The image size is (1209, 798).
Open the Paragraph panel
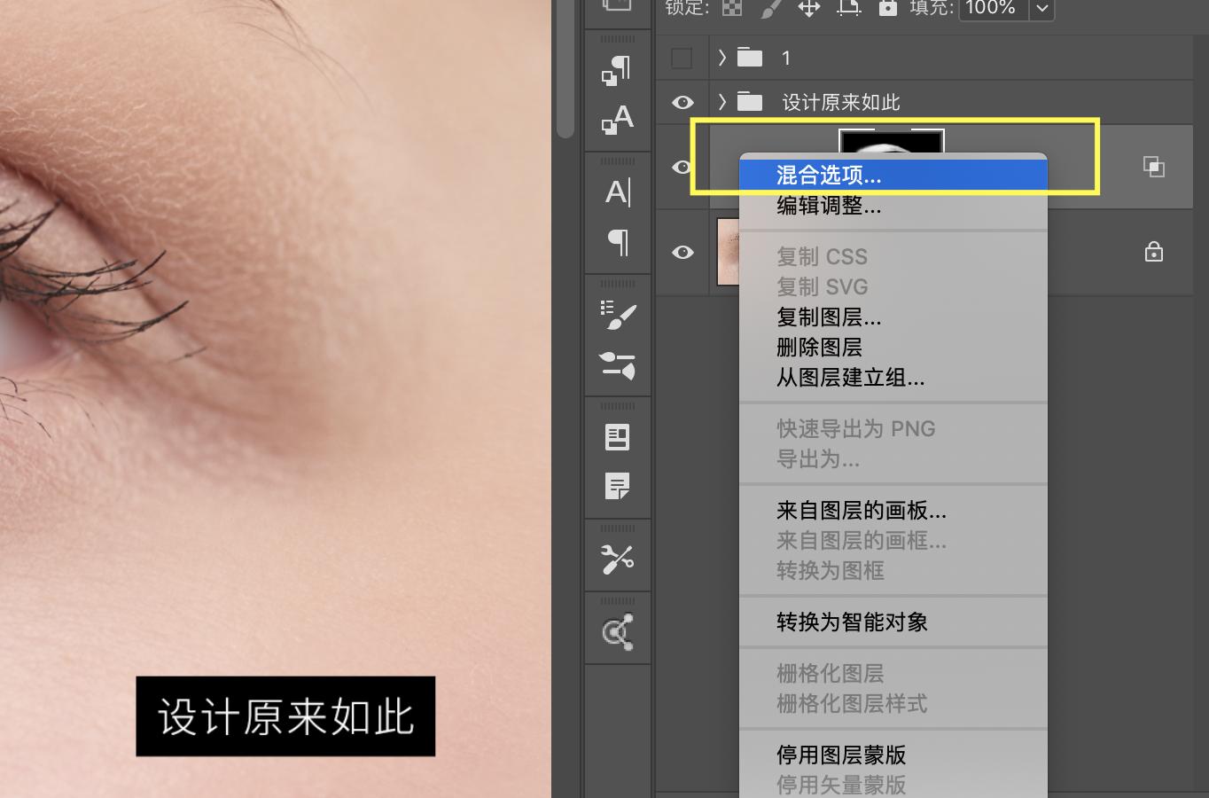coord(618,244)
